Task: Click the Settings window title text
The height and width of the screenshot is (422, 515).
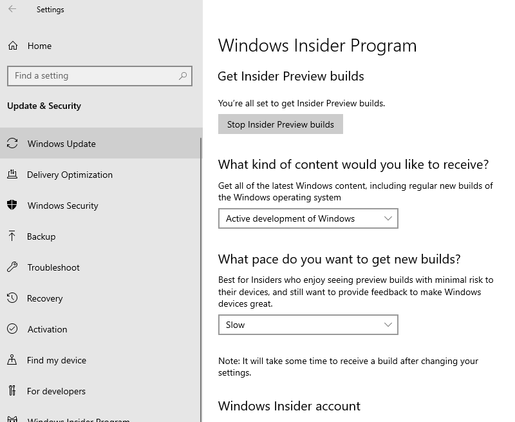Action: tap(50, 10)
